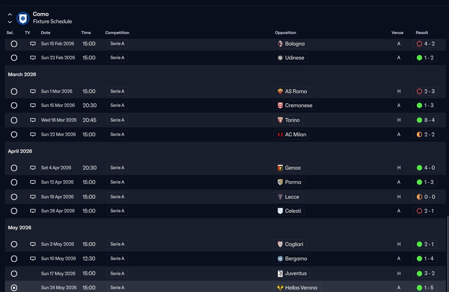449x292 pixels.
Task: Click the up chevron beside Como
Action: tap(10, 14)
